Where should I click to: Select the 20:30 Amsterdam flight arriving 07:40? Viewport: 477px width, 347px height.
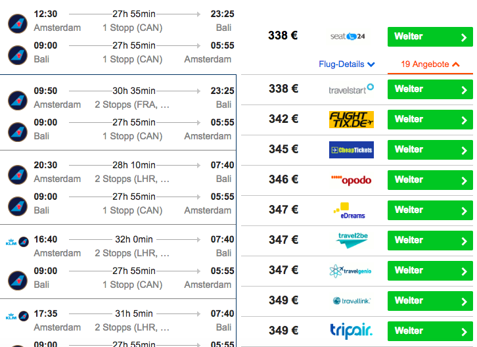pos(118,187)
